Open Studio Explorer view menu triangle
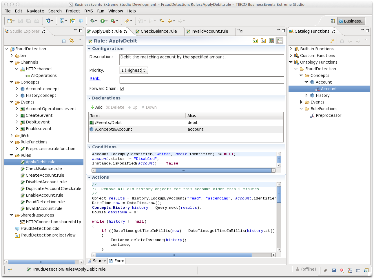 (80, 40)
